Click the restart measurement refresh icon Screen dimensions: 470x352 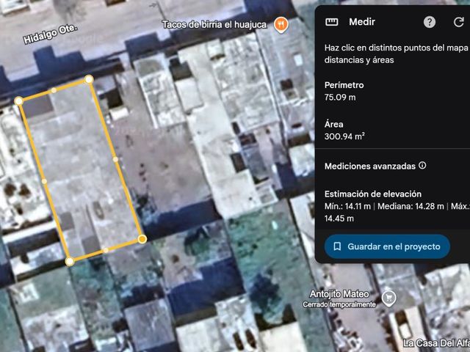458,22
